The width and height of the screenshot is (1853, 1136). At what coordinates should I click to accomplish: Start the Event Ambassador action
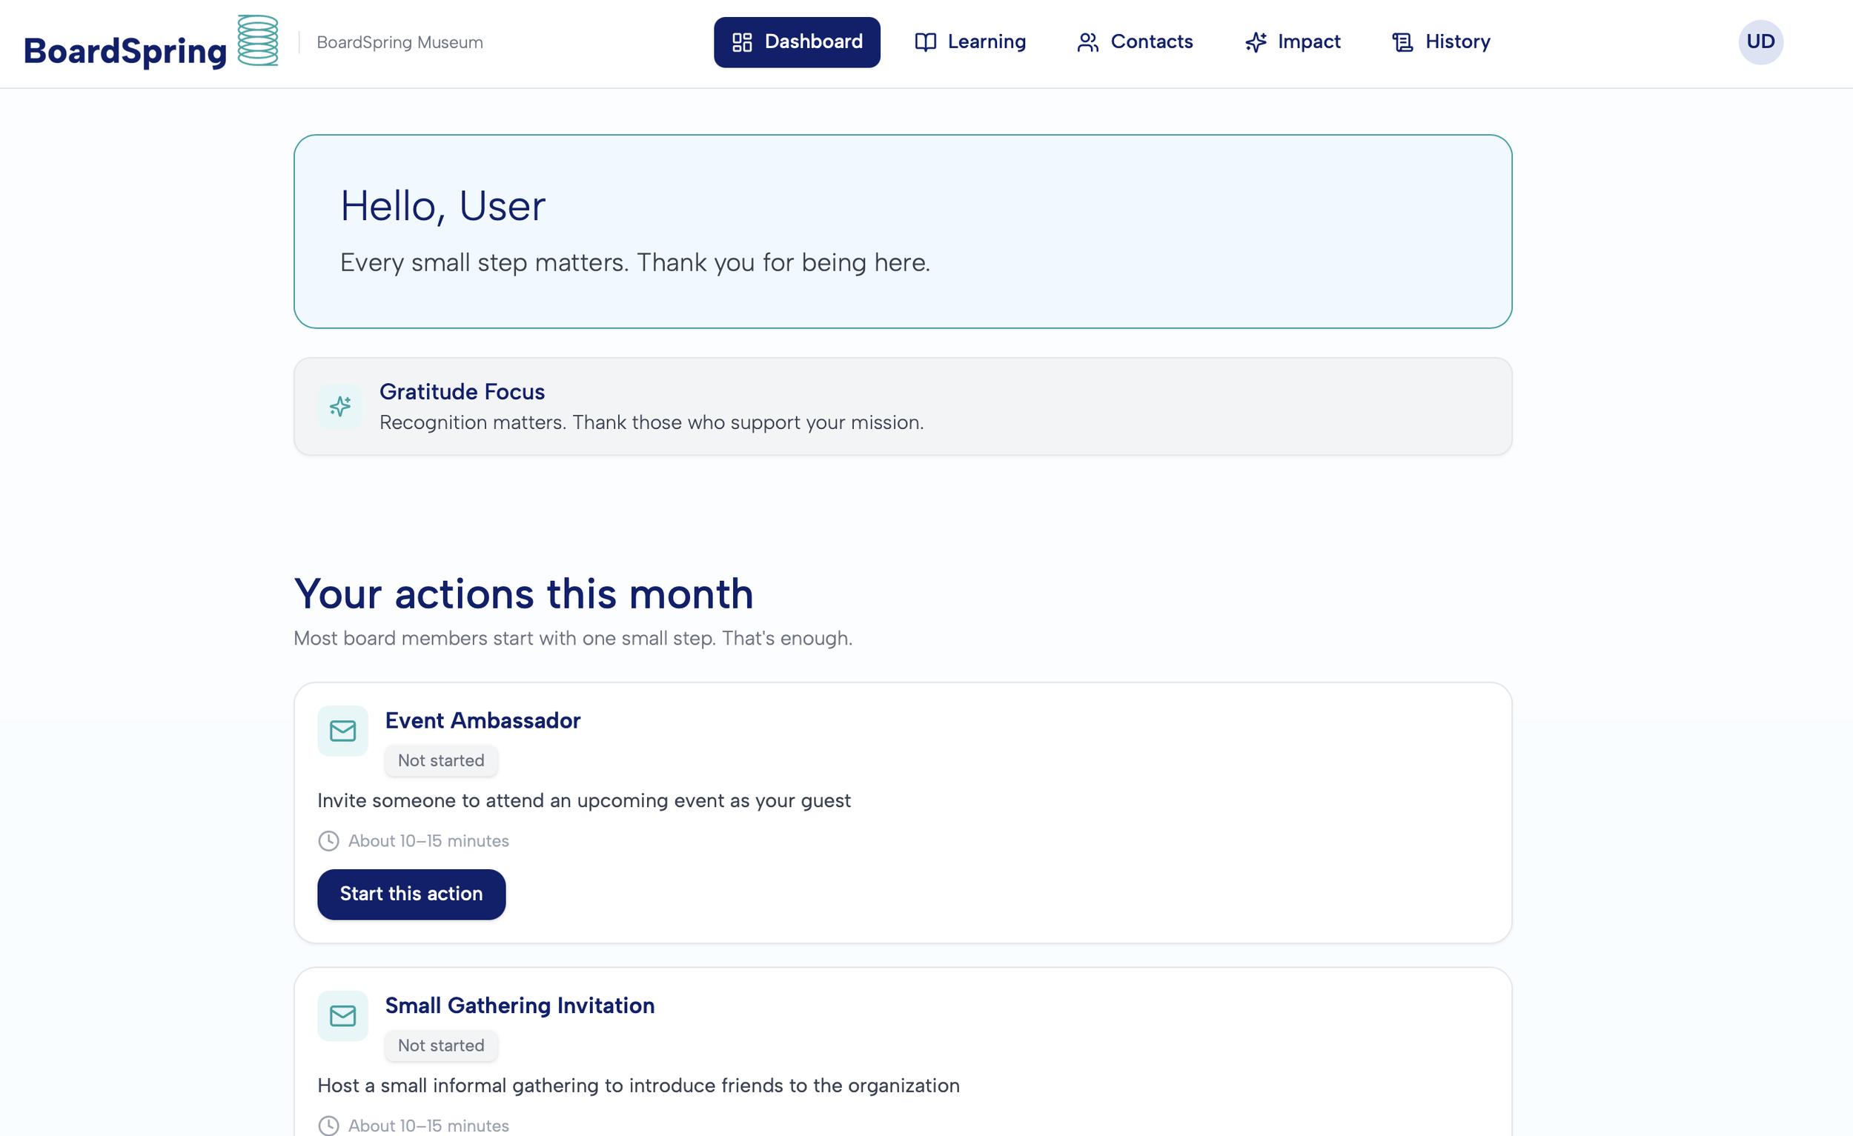point(411,894)
